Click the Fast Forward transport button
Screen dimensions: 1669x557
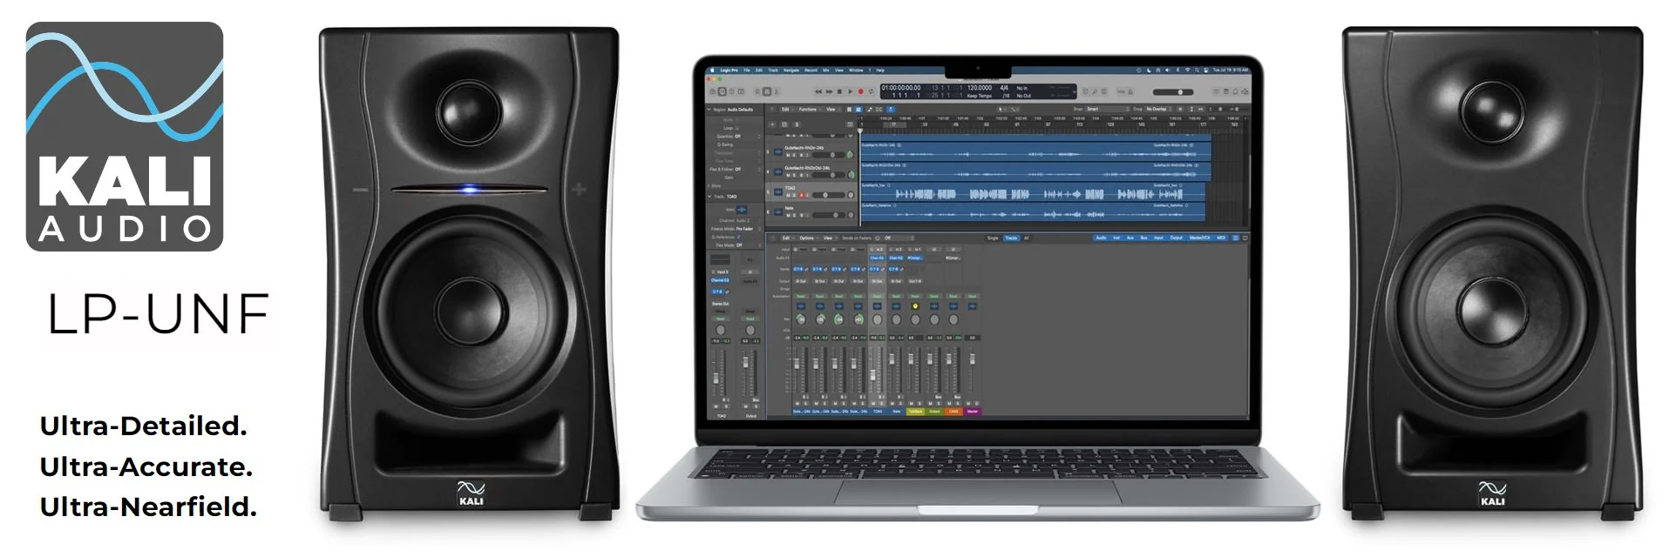[x=829, y=91]
